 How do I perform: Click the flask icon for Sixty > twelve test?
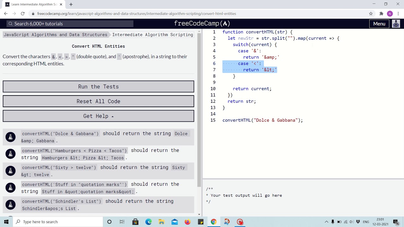10,171
